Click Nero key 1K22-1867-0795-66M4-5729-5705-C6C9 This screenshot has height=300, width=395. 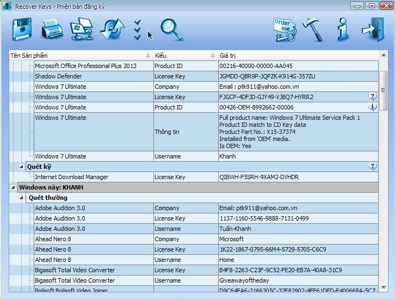[273, 249]
